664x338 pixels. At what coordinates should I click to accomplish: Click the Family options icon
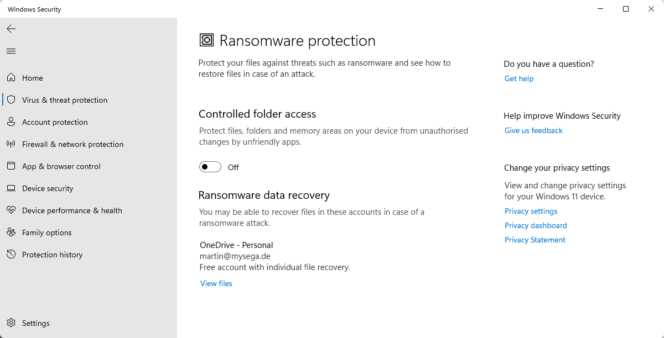click(11, 233)
